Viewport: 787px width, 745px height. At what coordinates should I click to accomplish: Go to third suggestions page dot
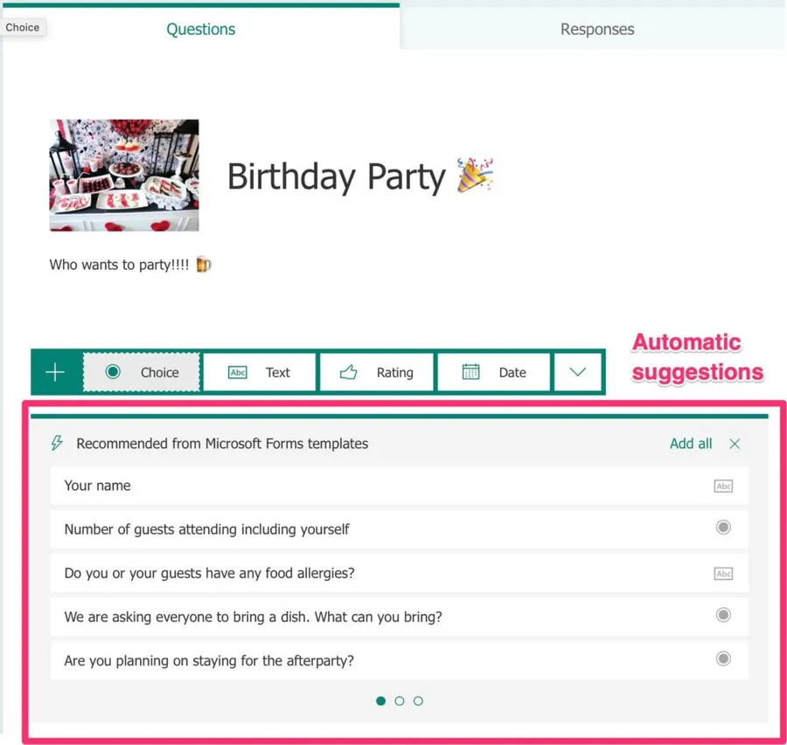pyautogui.click(x=418, y=700)
